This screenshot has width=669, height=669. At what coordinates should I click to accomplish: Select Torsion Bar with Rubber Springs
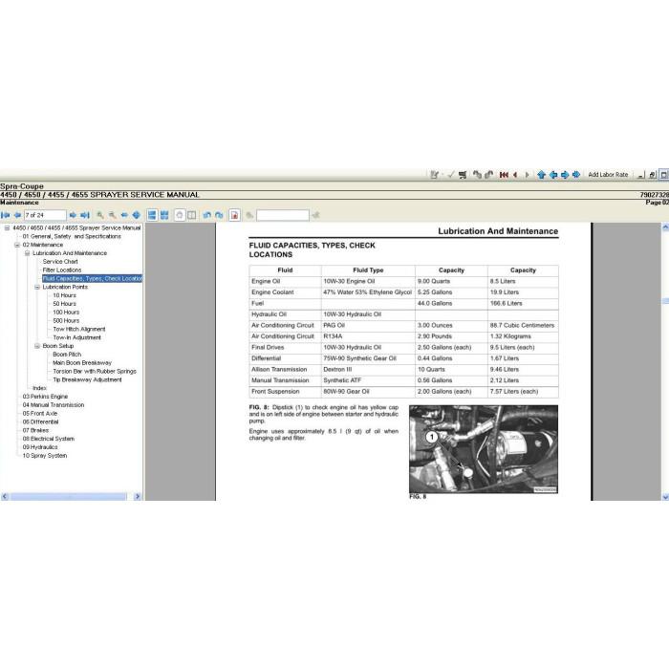tap(95, 371)
